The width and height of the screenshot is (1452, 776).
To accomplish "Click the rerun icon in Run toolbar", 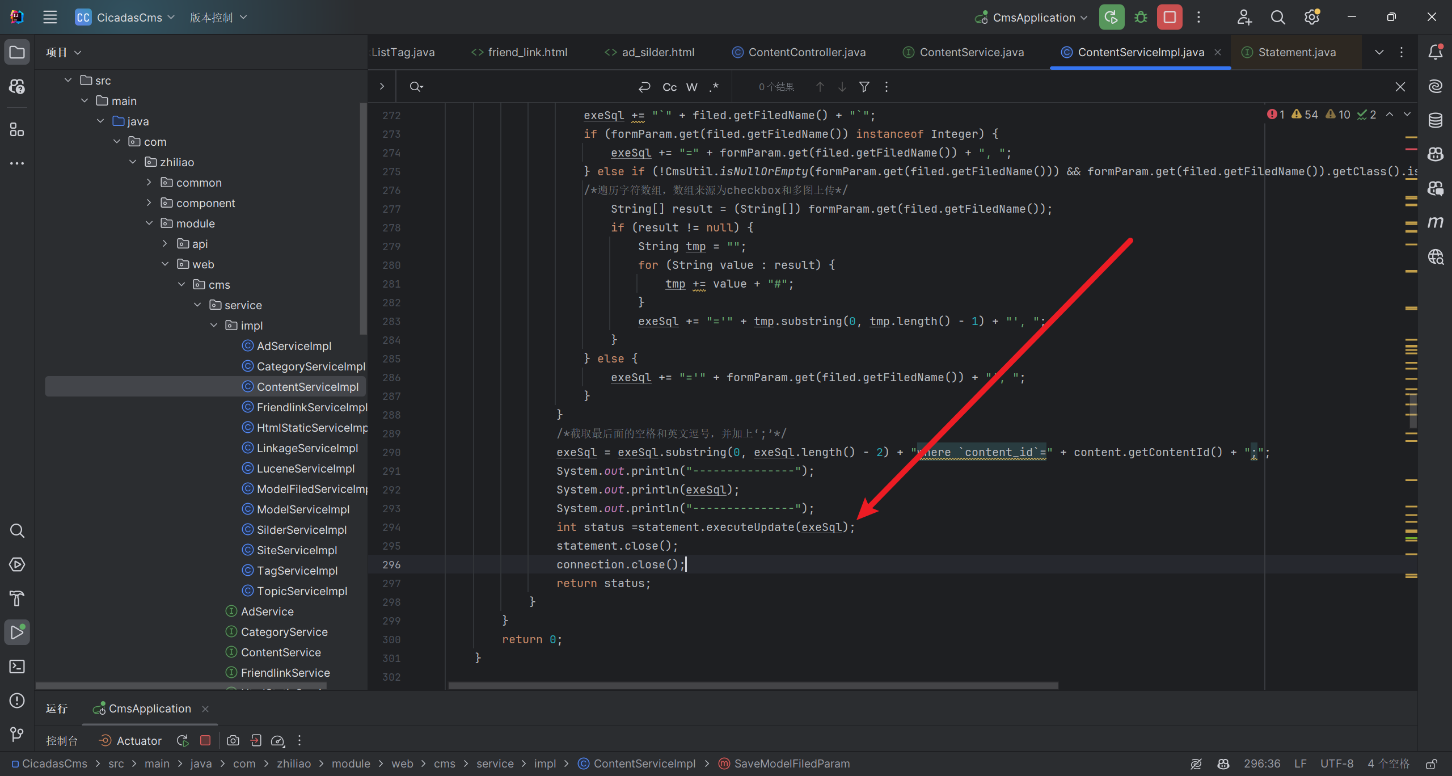I will (x=183, y=740).
